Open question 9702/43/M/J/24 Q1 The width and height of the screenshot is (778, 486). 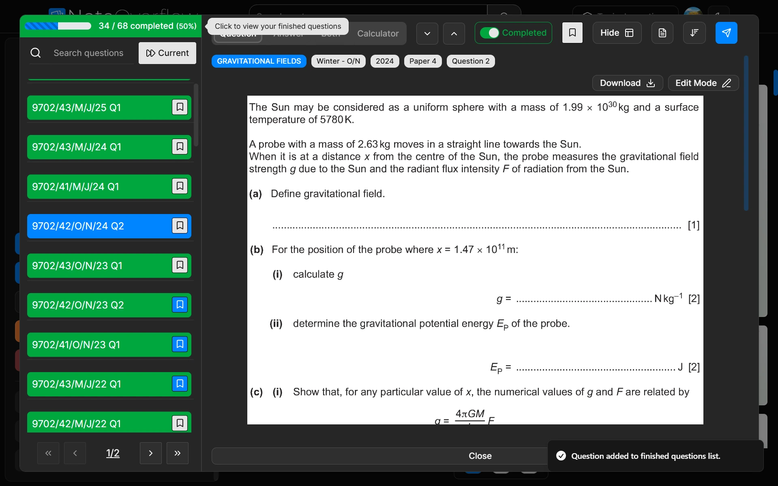pos(109,147)
